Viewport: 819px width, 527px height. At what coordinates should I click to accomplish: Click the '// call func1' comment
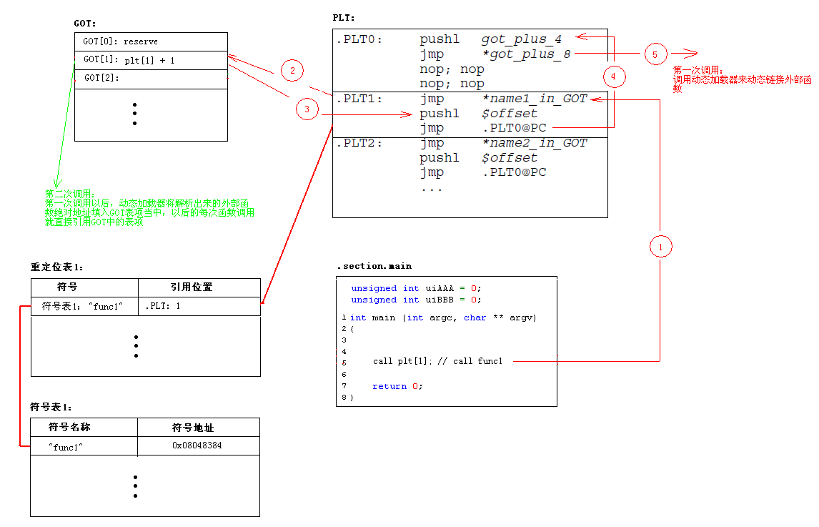point(470,361)
